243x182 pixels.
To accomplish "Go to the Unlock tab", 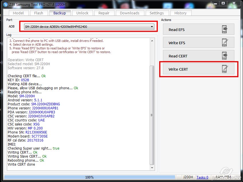I will [82, 13].
